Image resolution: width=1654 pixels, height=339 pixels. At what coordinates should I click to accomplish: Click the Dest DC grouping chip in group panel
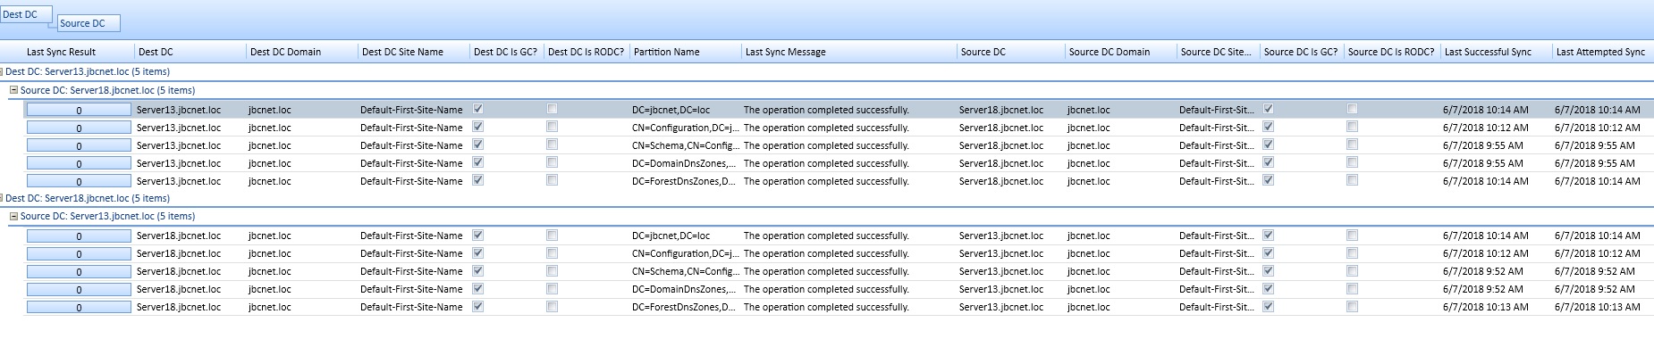click(26, 14)
